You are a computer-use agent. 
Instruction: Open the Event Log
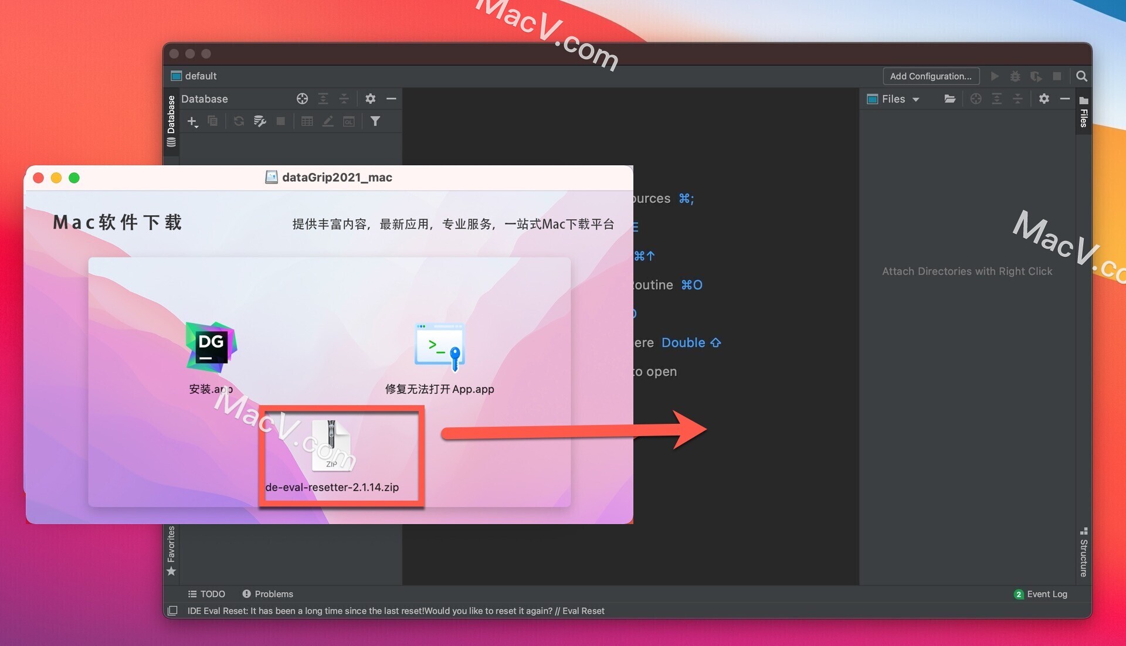pyautogui.click(x=1040, y=594)
